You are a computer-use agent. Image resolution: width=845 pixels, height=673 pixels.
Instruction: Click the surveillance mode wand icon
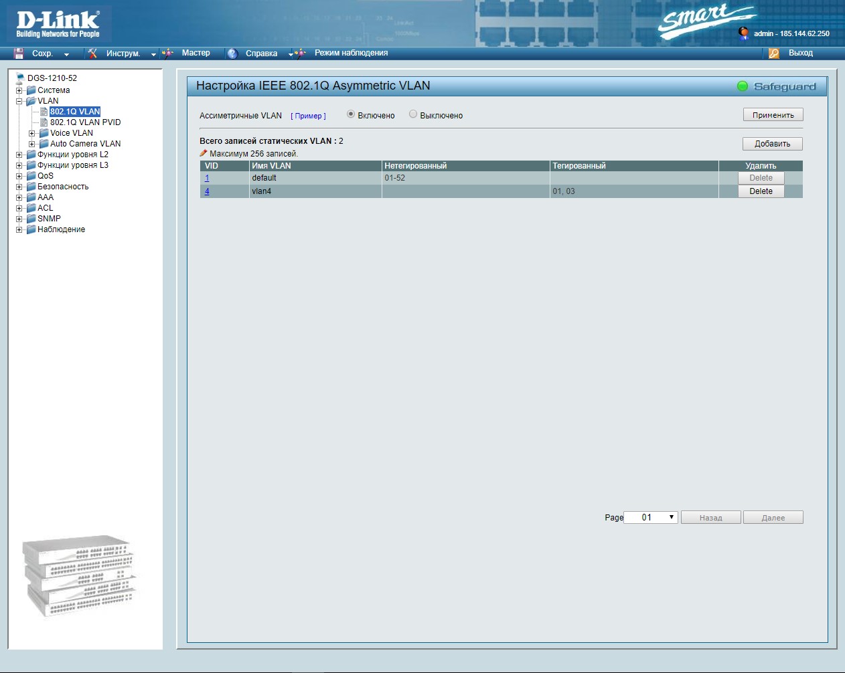point(300,54)
